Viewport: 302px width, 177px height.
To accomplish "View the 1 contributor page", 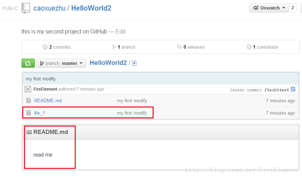I will [x=266, y=47].
